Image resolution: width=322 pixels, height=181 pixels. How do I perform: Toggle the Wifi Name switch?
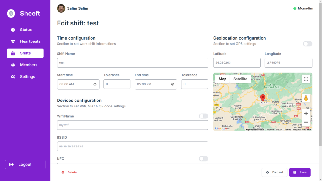tap(203, 116)
